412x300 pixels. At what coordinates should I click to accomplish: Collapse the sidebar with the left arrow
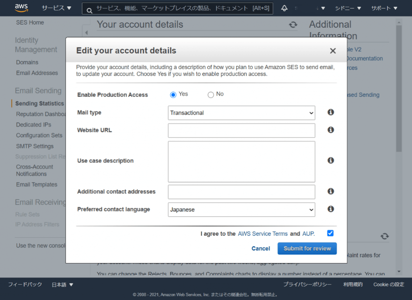pos(87,33)
